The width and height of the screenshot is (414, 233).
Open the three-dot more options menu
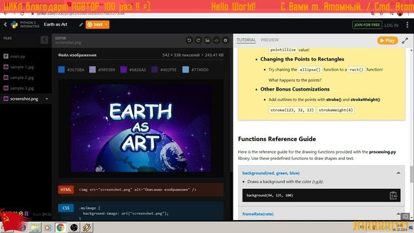click(x=407, y=25)
